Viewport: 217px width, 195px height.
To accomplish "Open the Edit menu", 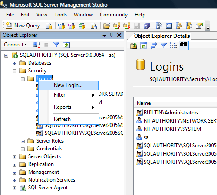I will point(25,15).
